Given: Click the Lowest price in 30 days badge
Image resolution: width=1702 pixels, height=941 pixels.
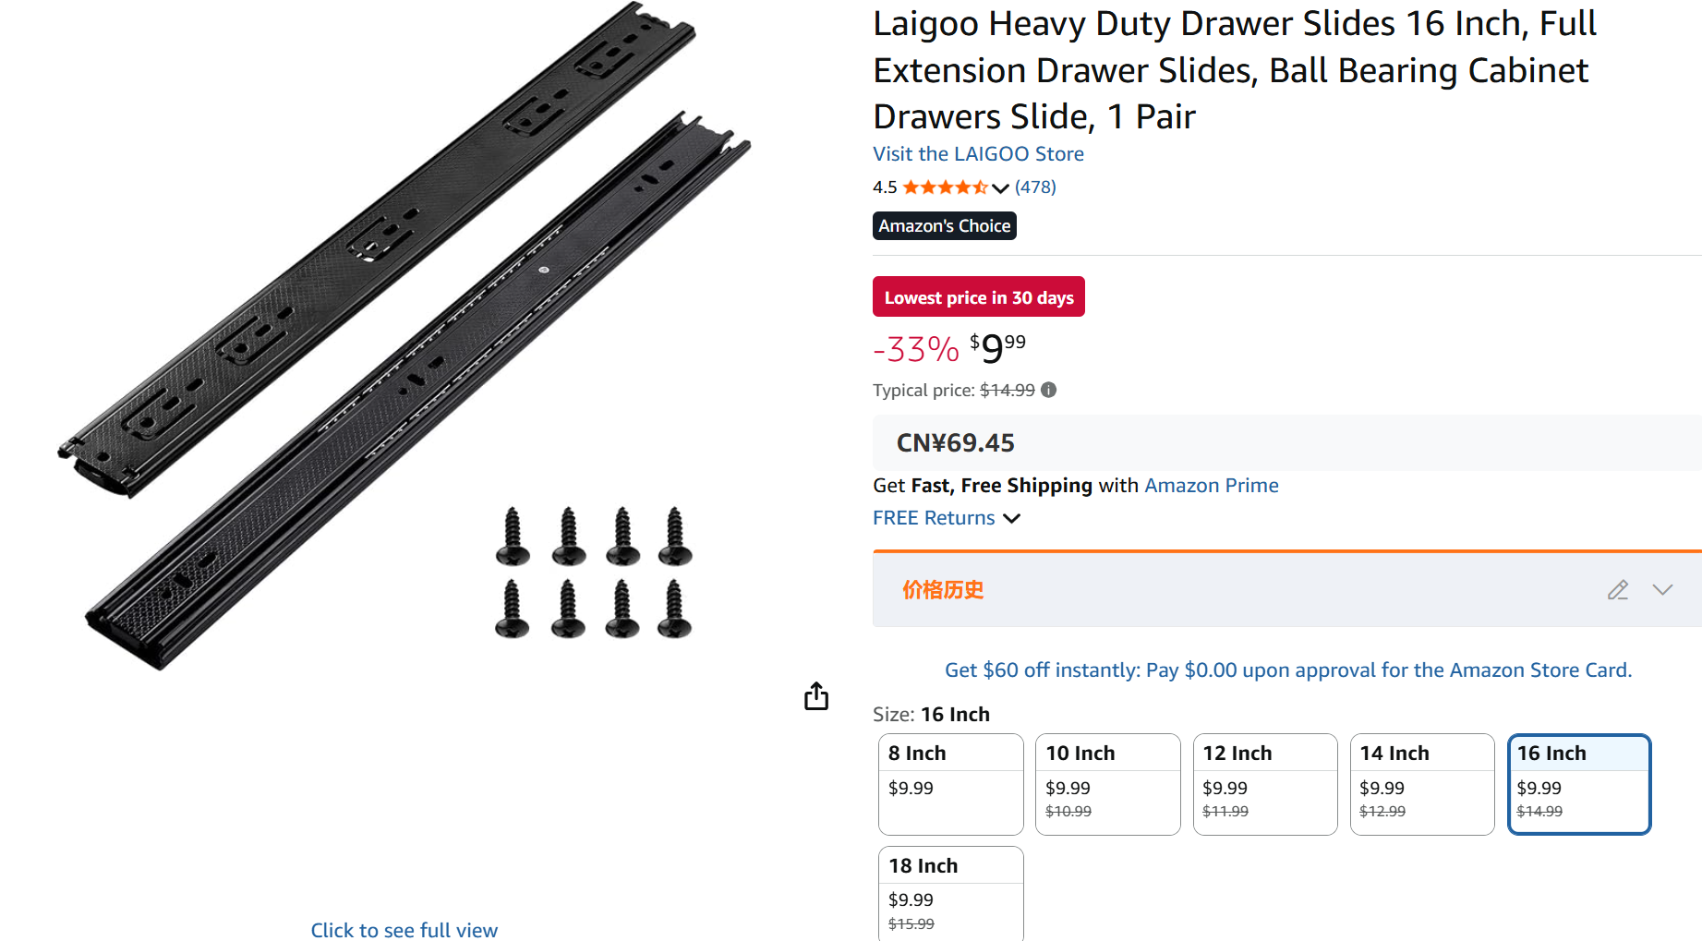Looking at the screenshot, I should [x=978, y=297].
